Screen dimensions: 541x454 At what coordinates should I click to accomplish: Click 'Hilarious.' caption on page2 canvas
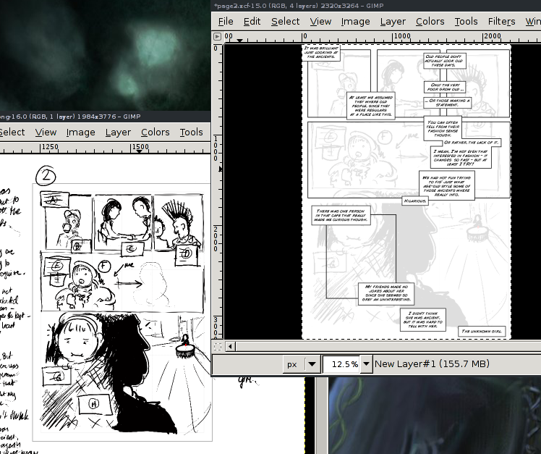pos(415,201)
